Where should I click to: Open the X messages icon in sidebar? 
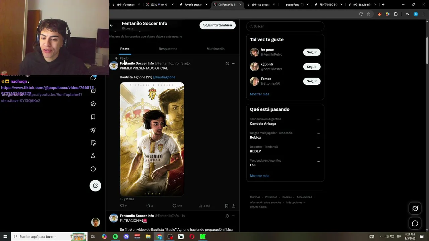(x=93, y=78)
